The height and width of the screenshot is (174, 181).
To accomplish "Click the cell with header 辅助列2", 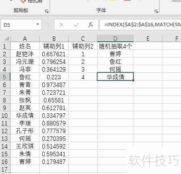I will point(83,47).
